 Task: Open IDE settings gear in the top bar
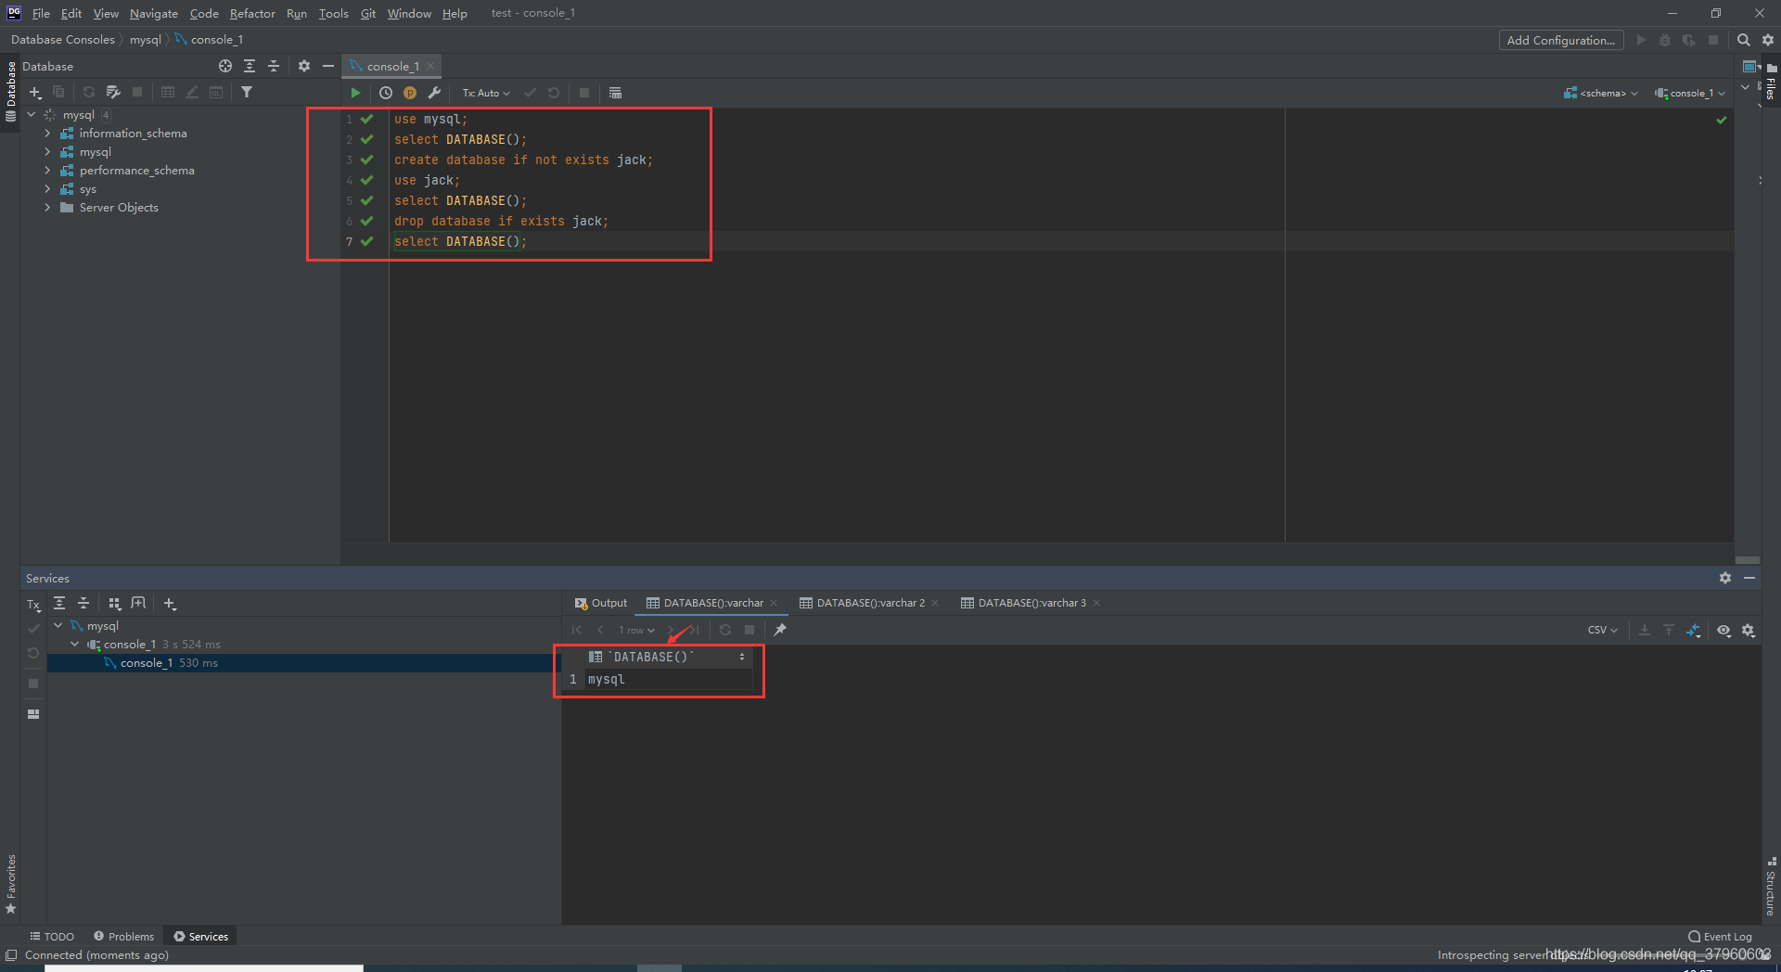click(x=1768, y=40)
